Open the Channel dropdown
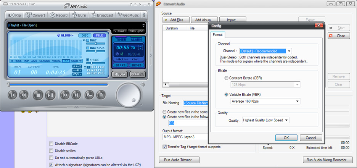Viewport: 357px width, 168px height. point(265,51)
